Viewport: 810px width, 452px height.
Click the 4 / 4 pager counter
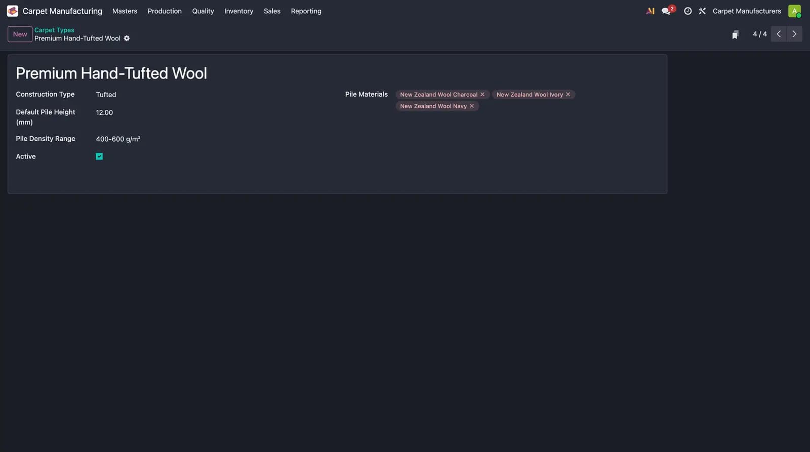[x=759, y=34]
